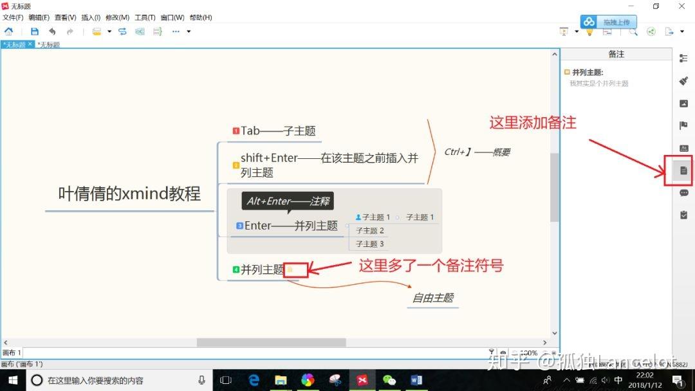The height and width of the screenshot is (391, 695).
Task: Open the Notes panel icon in the sidebar
Action: tap(683, 170)
